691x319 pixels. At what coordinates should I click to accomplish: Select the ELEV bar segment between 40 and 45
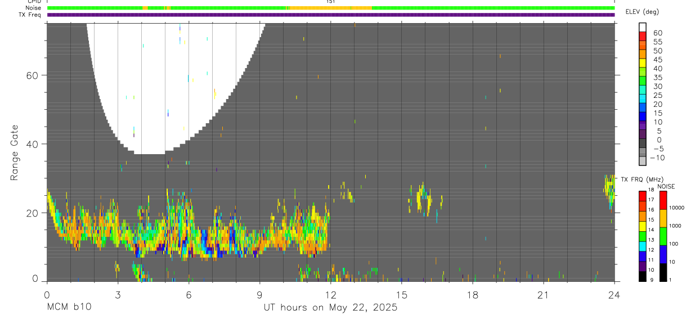pos(643,64)
